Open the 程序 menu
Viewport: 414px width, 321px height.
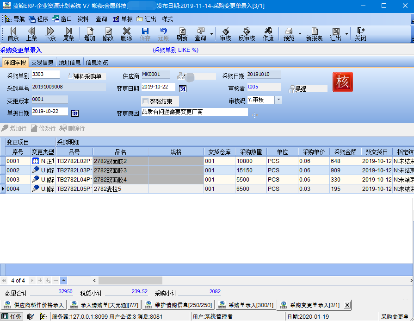(x=38, y=19)
